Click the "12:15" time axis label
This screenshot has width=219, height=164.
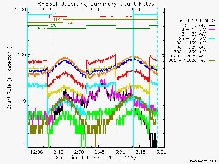pyautogui.click(x=57, y=152)
